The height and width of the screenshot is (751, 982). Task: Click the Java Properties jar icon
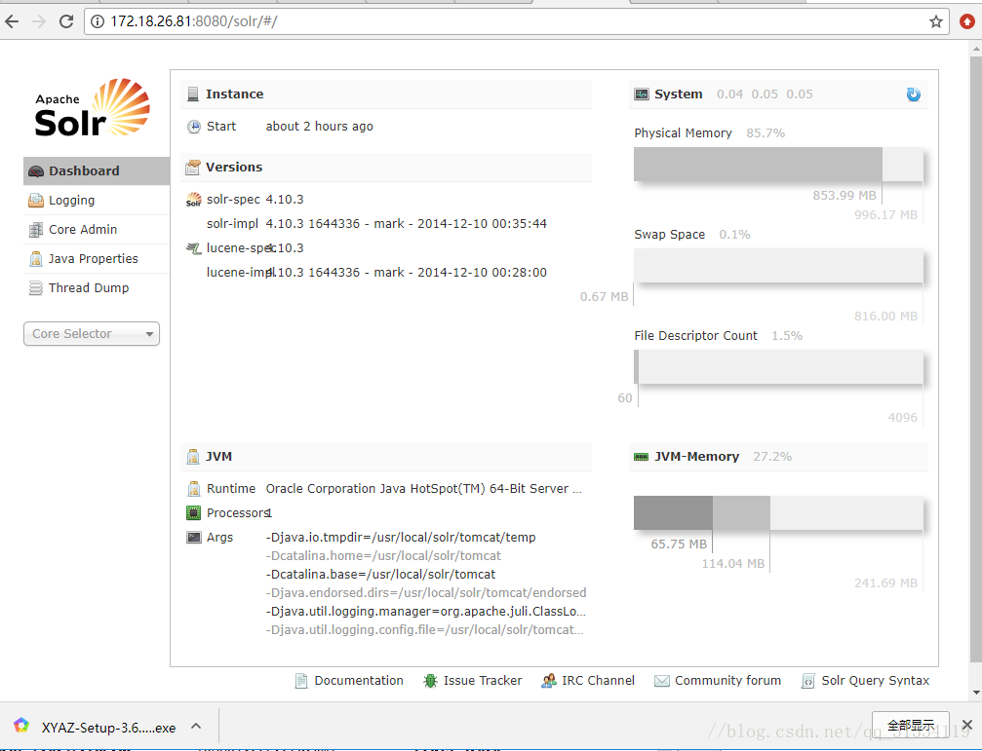click(x=36, y=259)
